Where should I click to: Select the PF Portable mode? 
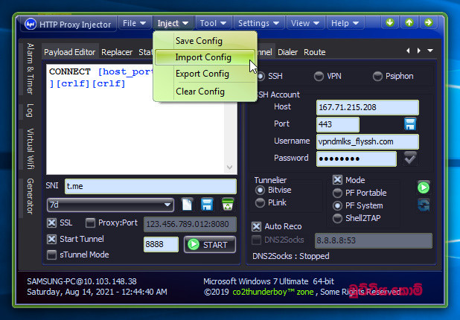pyautogui.click(x=337, y=193)
